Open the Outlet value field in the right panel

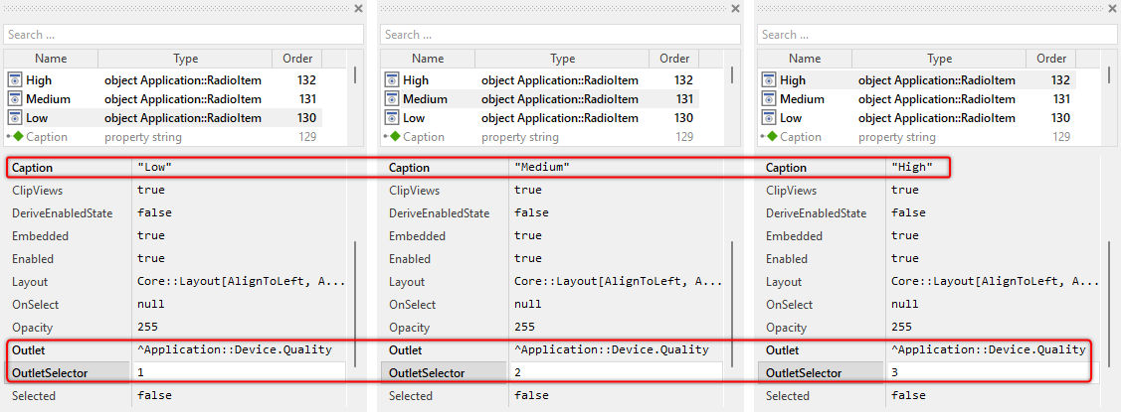click(x=988, y=350)
